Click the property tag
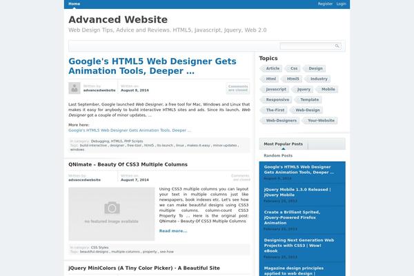This screenshot has height=276, width=414. (150, 252)
